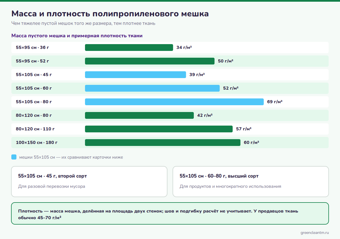Click the green bar for 34 г/м²
Image resolution: width=340 pixels, height=239 pixels.
pyautogui.click(x=129, y=48)
